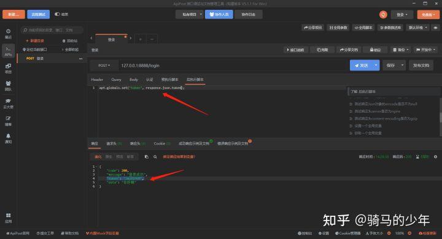442x239 pixels.
Task: Click the publish document (发布文档) button
Action: point(421,66)
